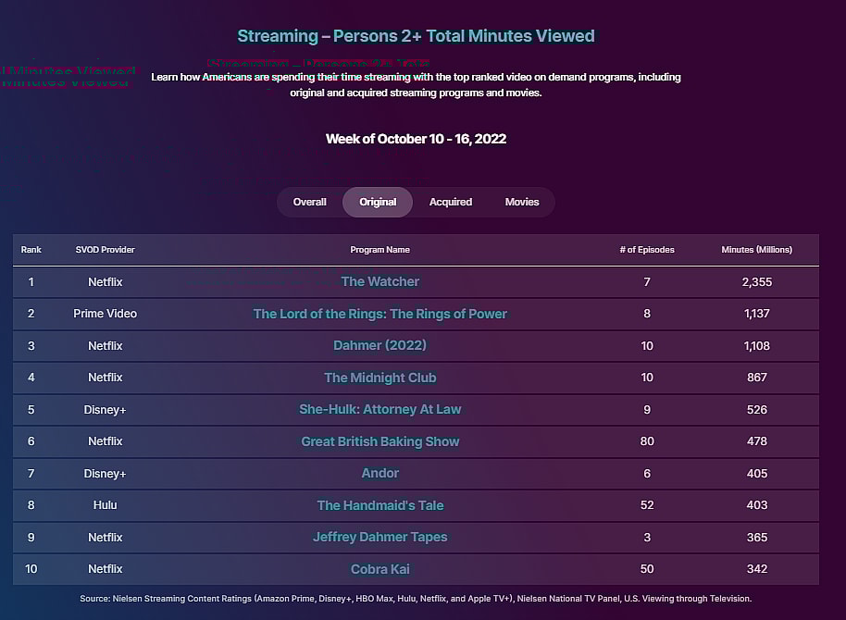Click the Rank column header

pos(31,250)
